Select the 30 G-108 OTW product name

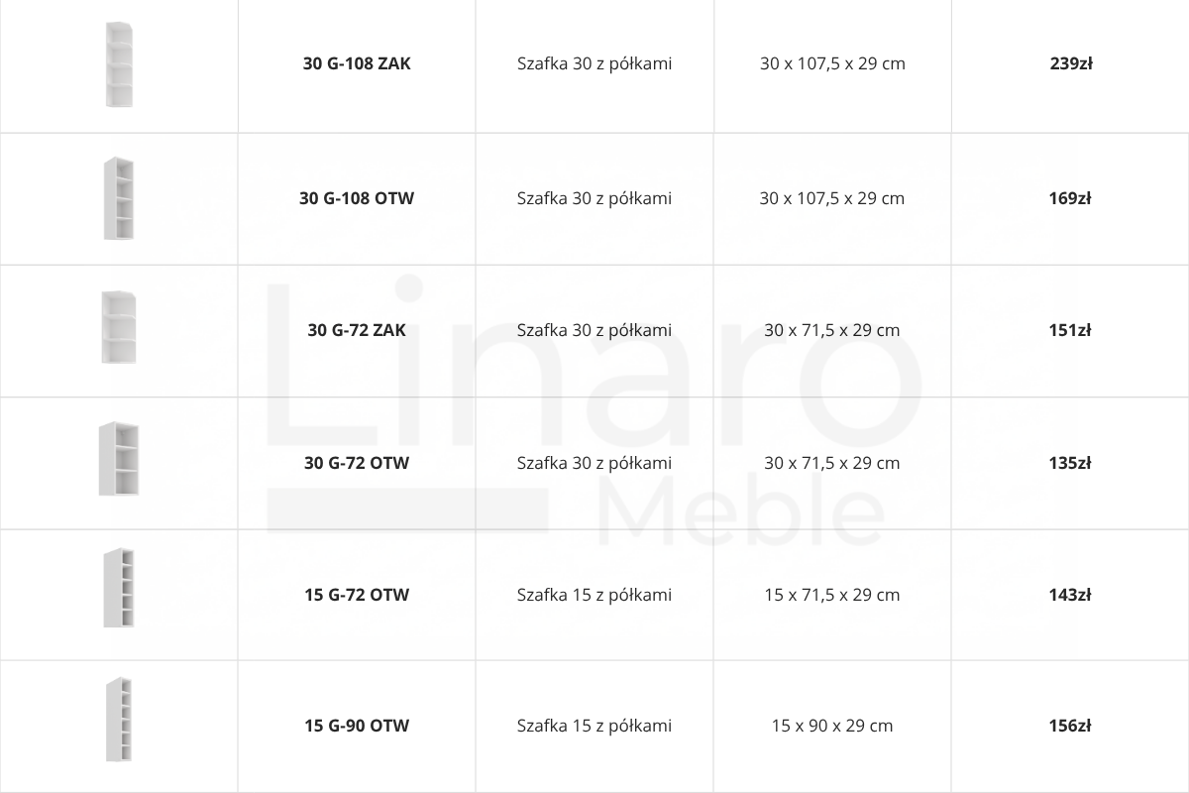(357, 198)
